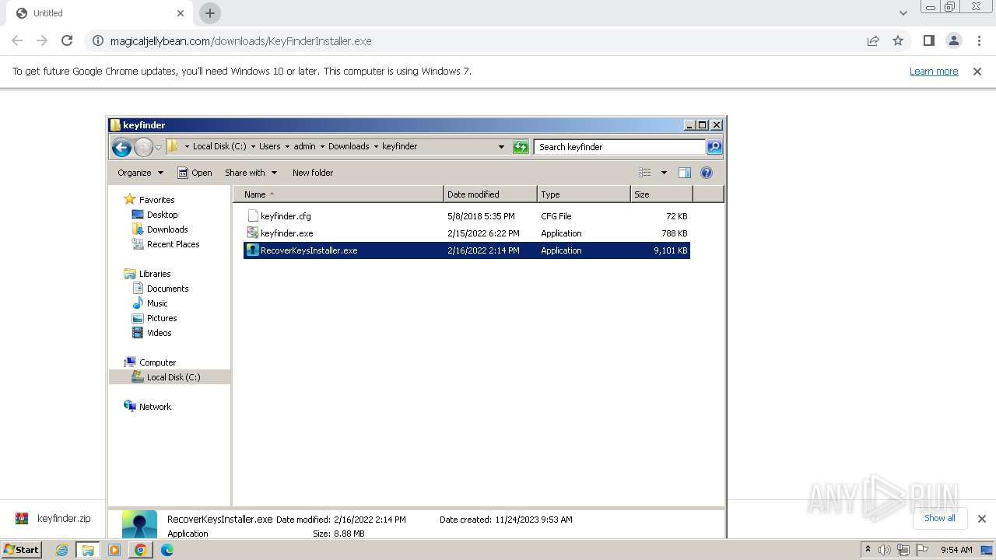Sort by Date modified column header
Screen dimensions: 996x560
click(x=490, y=194)
